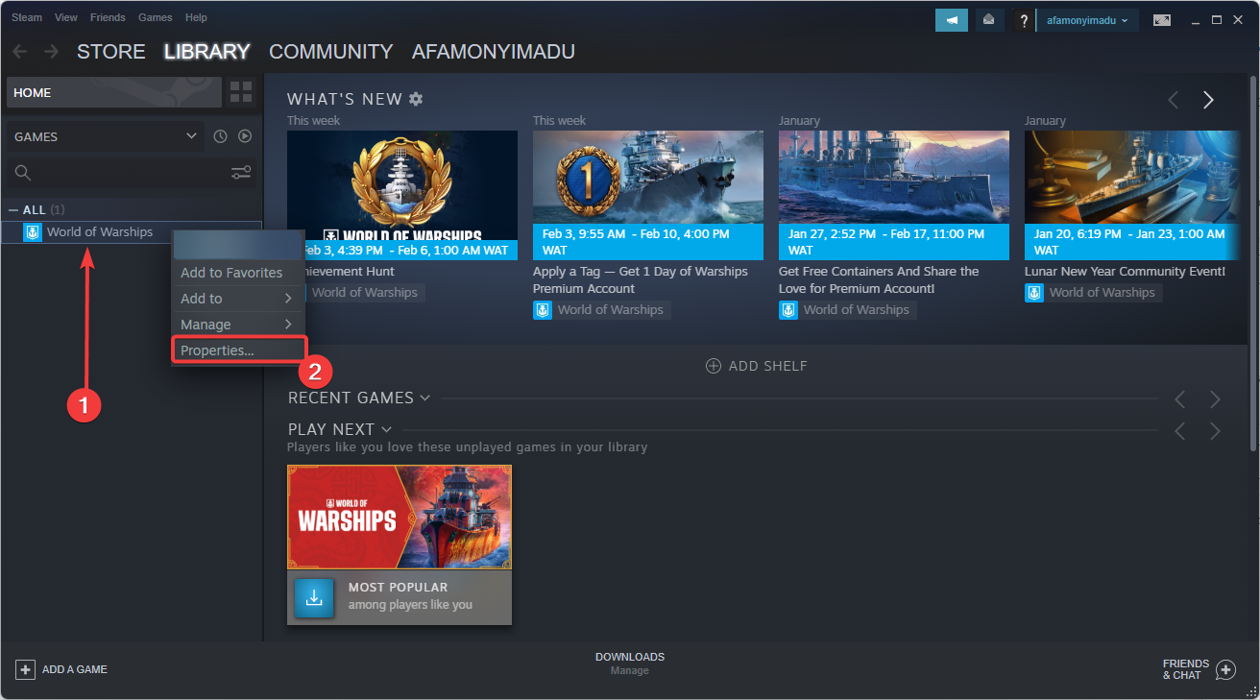
Task: Click Apply a Tag article title
Action: point(641,280)
